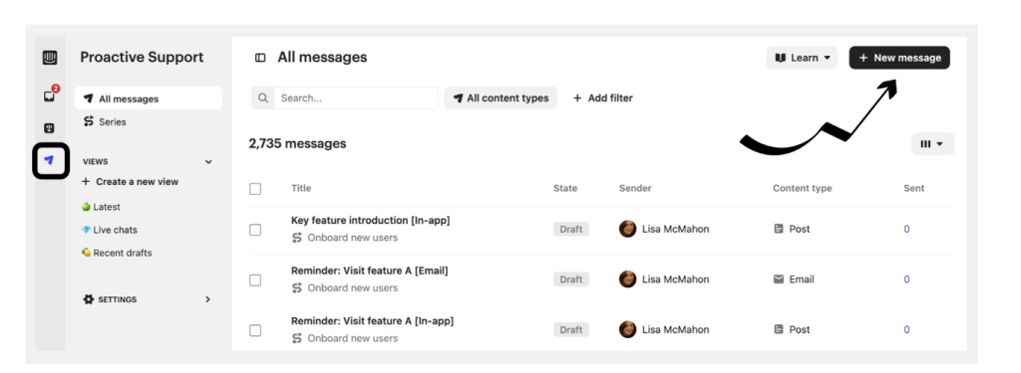Open the Proactive Support paper plane icon
Image resolution: width=1021 pixels, height=373 pixels.
(50, 160)
